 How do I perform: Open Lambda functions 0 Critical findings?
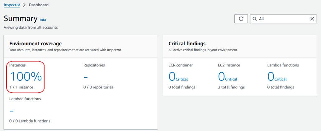277,77
